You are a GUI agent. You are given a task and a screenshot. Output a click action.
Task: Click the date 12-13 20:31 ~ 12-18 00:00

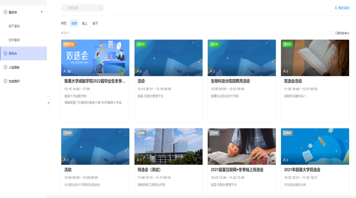click(x=154, y=89)
